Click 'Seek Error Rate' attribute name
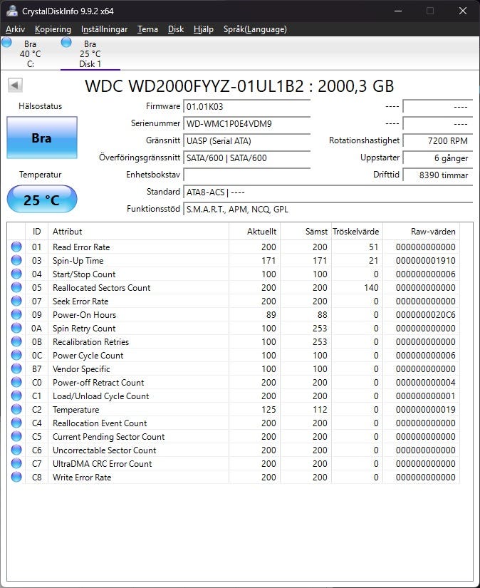This screenshot has width=480, height=588. point(80,301)
